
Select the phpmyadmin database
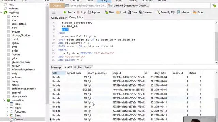(19, 96)
